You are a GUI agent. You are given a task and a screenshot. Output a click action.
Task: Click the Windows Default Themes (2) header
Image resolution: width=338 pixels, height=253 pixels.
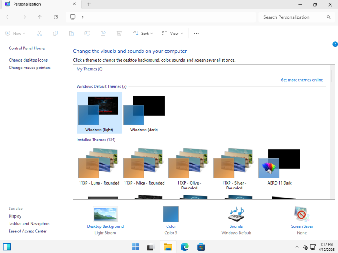[101, 86]
